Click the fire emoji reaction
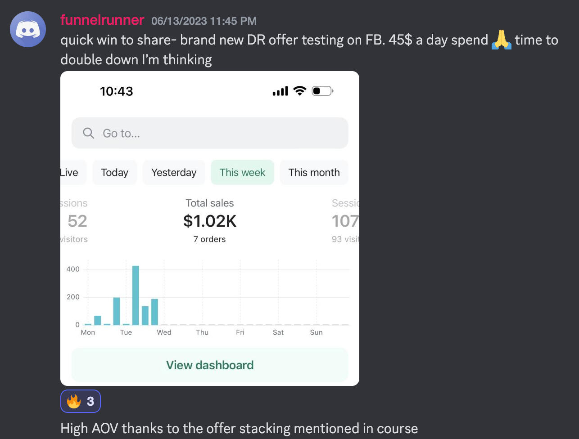 [x=81, y=401]
